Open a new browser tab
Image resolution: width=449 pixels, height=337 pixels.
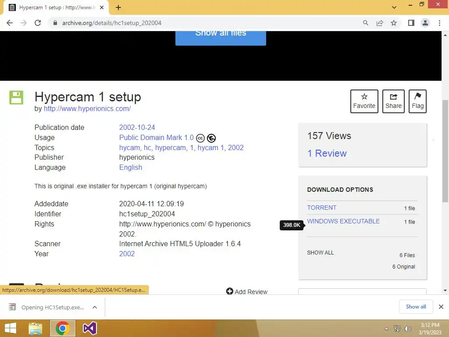pyautogui.click(x=118, y=7)
